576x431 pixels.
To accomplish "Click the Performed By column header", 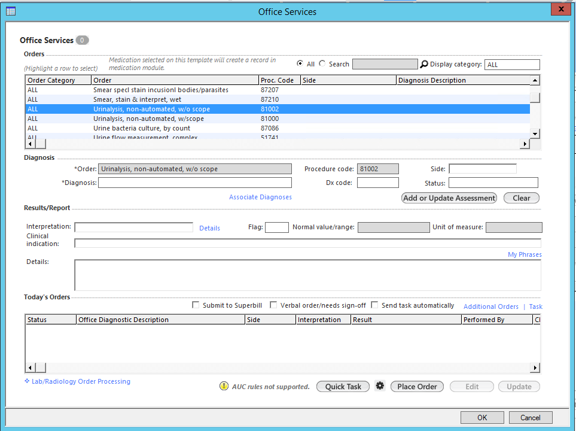I will click(x=497, y=320).
